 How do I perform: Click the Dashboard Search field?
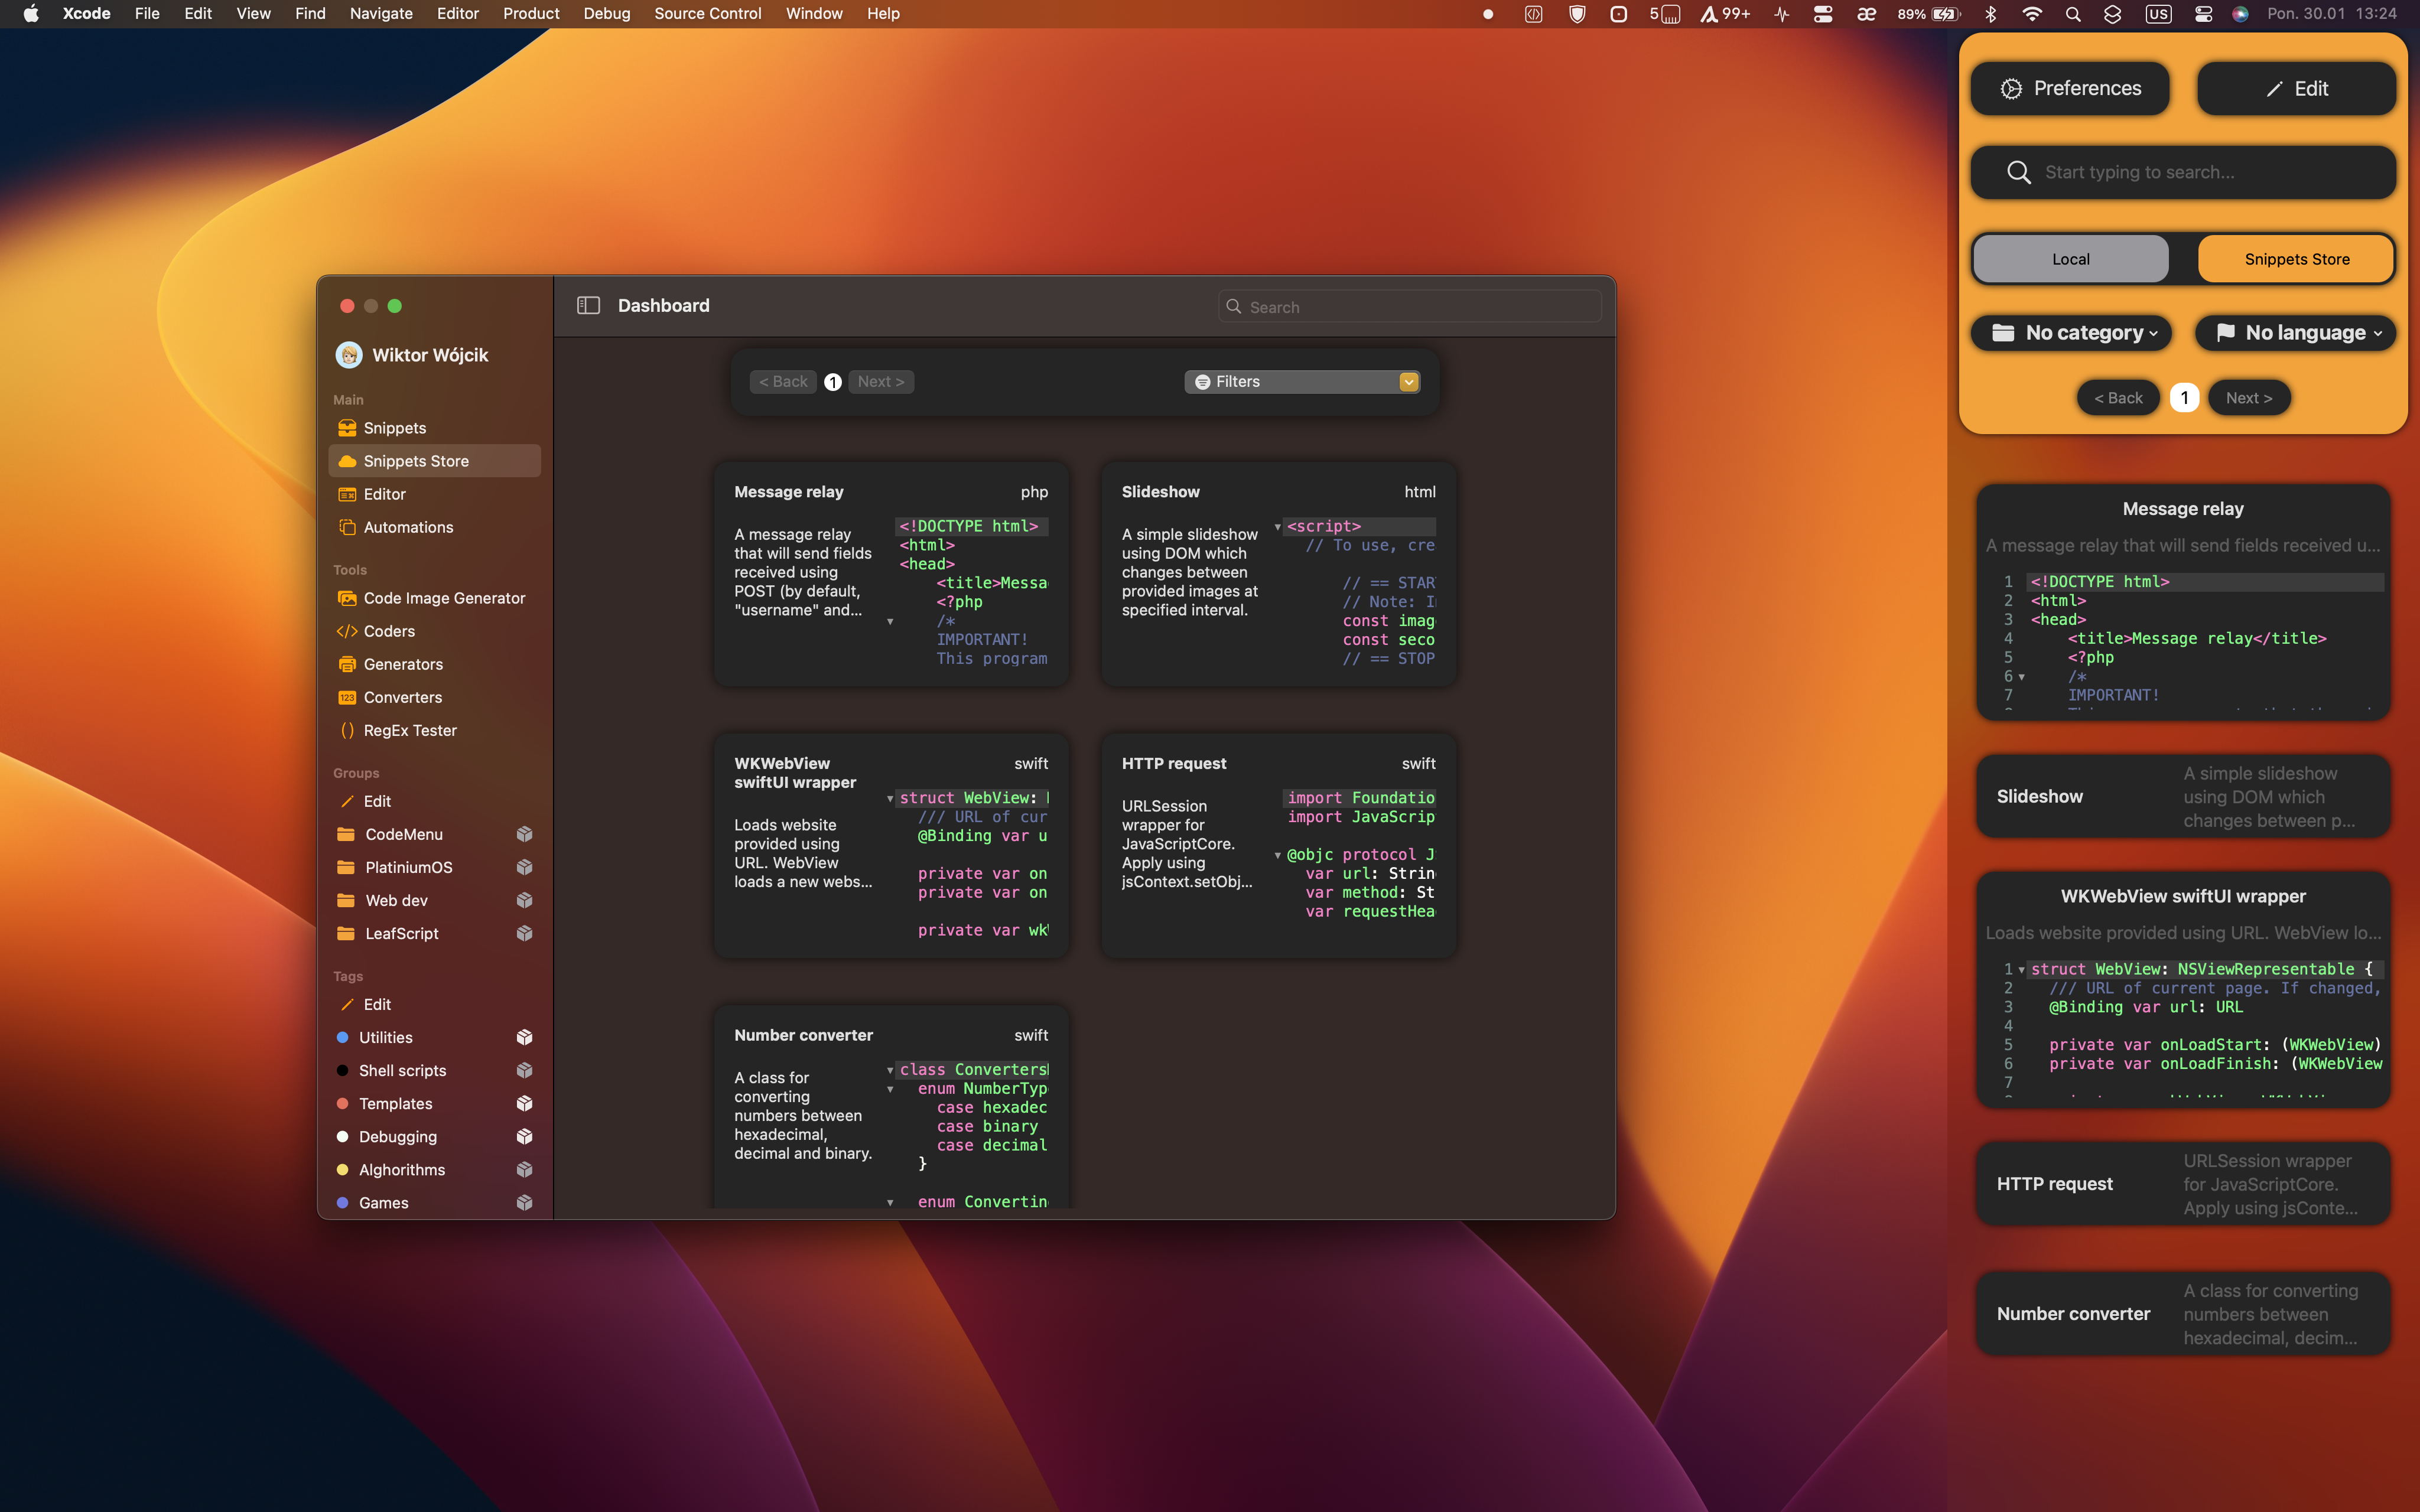(x=1409, y=306)
